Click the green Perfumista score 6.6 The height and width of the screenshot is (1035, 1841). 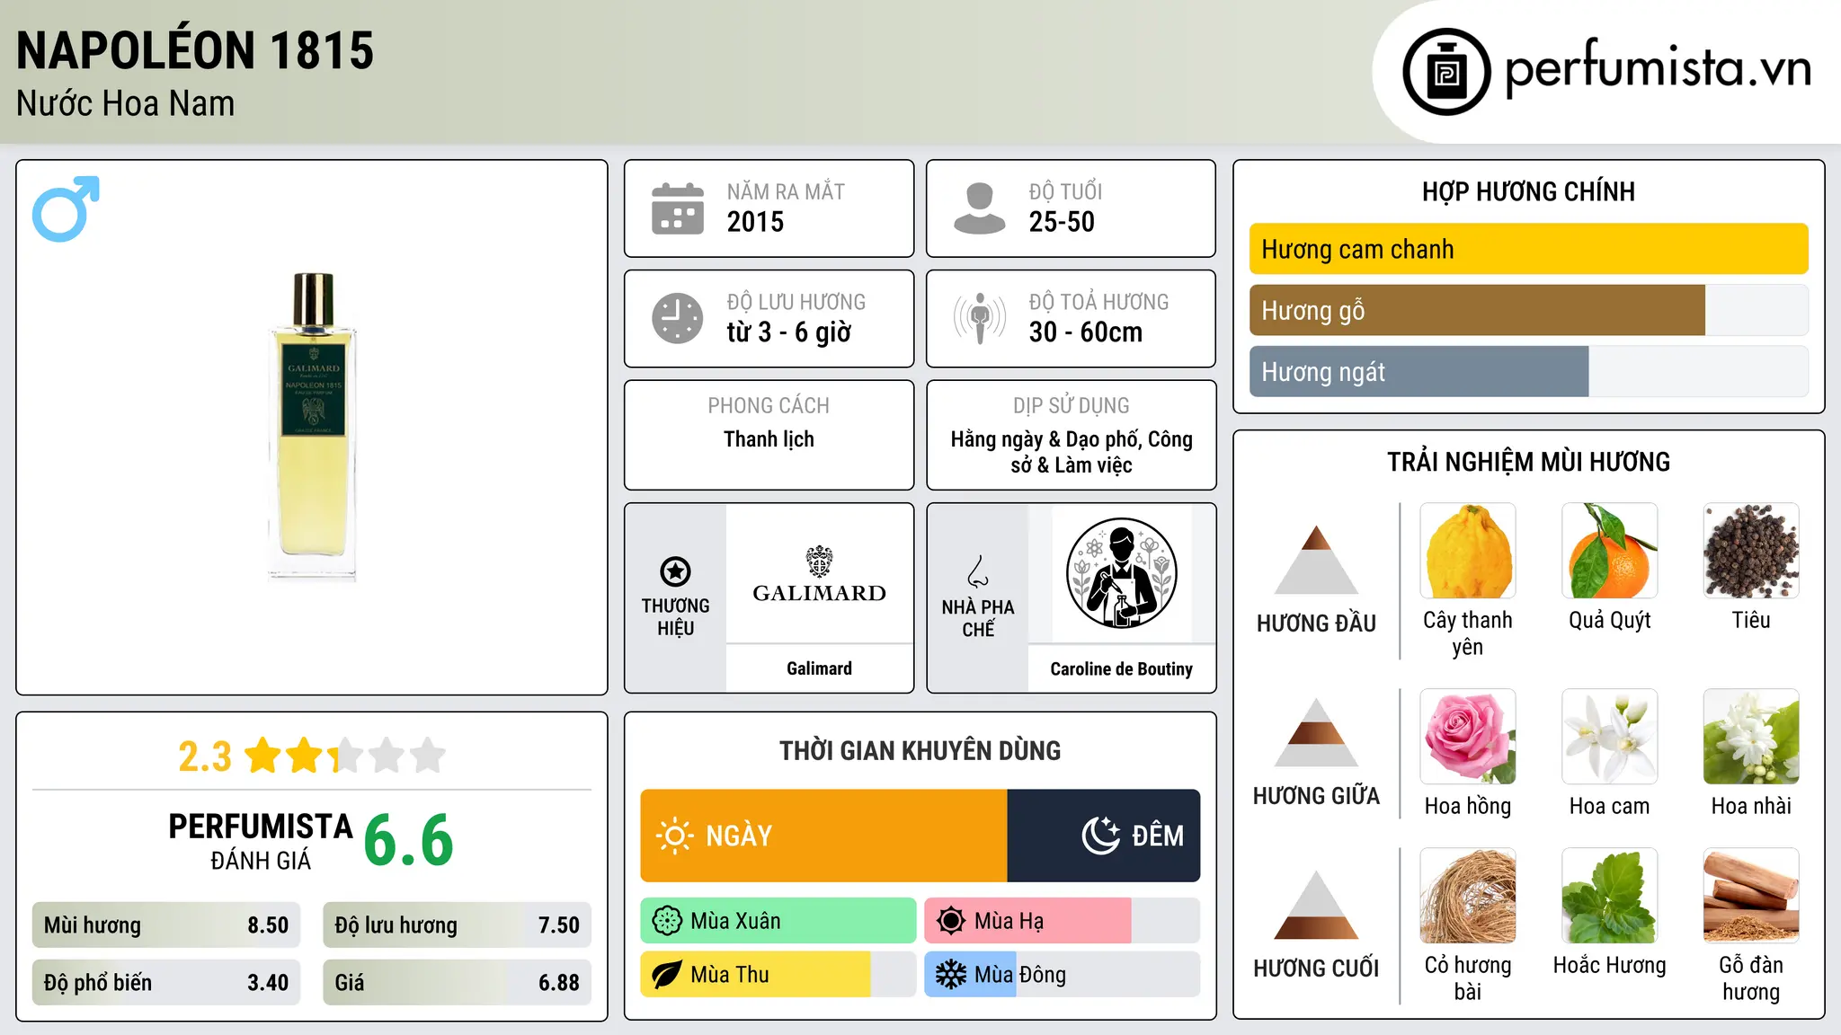click(x=409, y=840)
